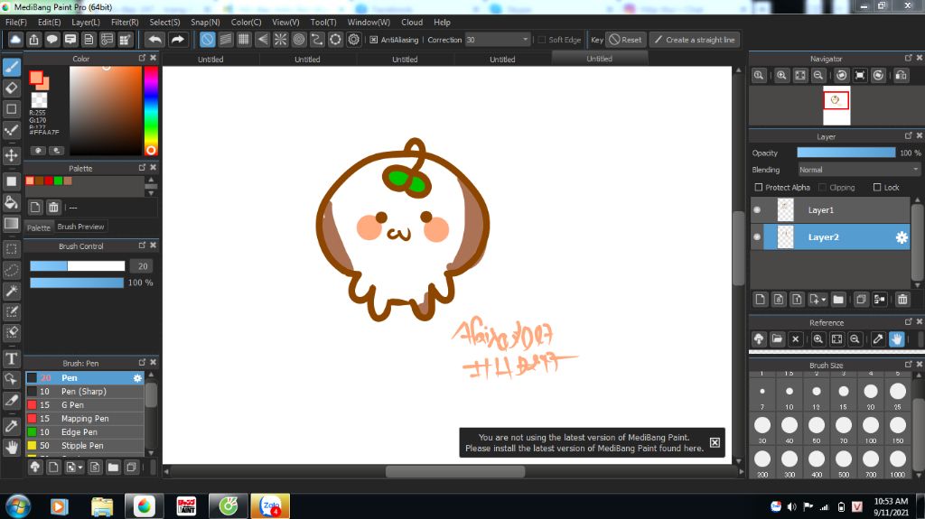Enable Clipping checkbox
Viewport: 925px width, 519px height.
pos(822,187)
